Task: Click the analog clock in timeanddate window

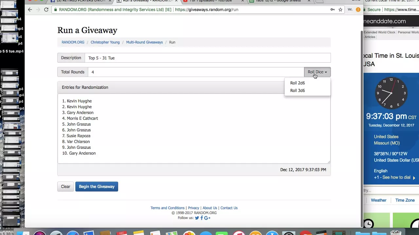Action: coord(391,93)
